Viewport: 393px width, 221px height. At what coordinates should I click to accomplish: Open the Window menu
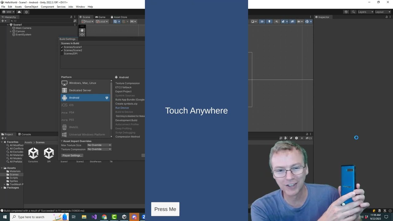(80, 7)
